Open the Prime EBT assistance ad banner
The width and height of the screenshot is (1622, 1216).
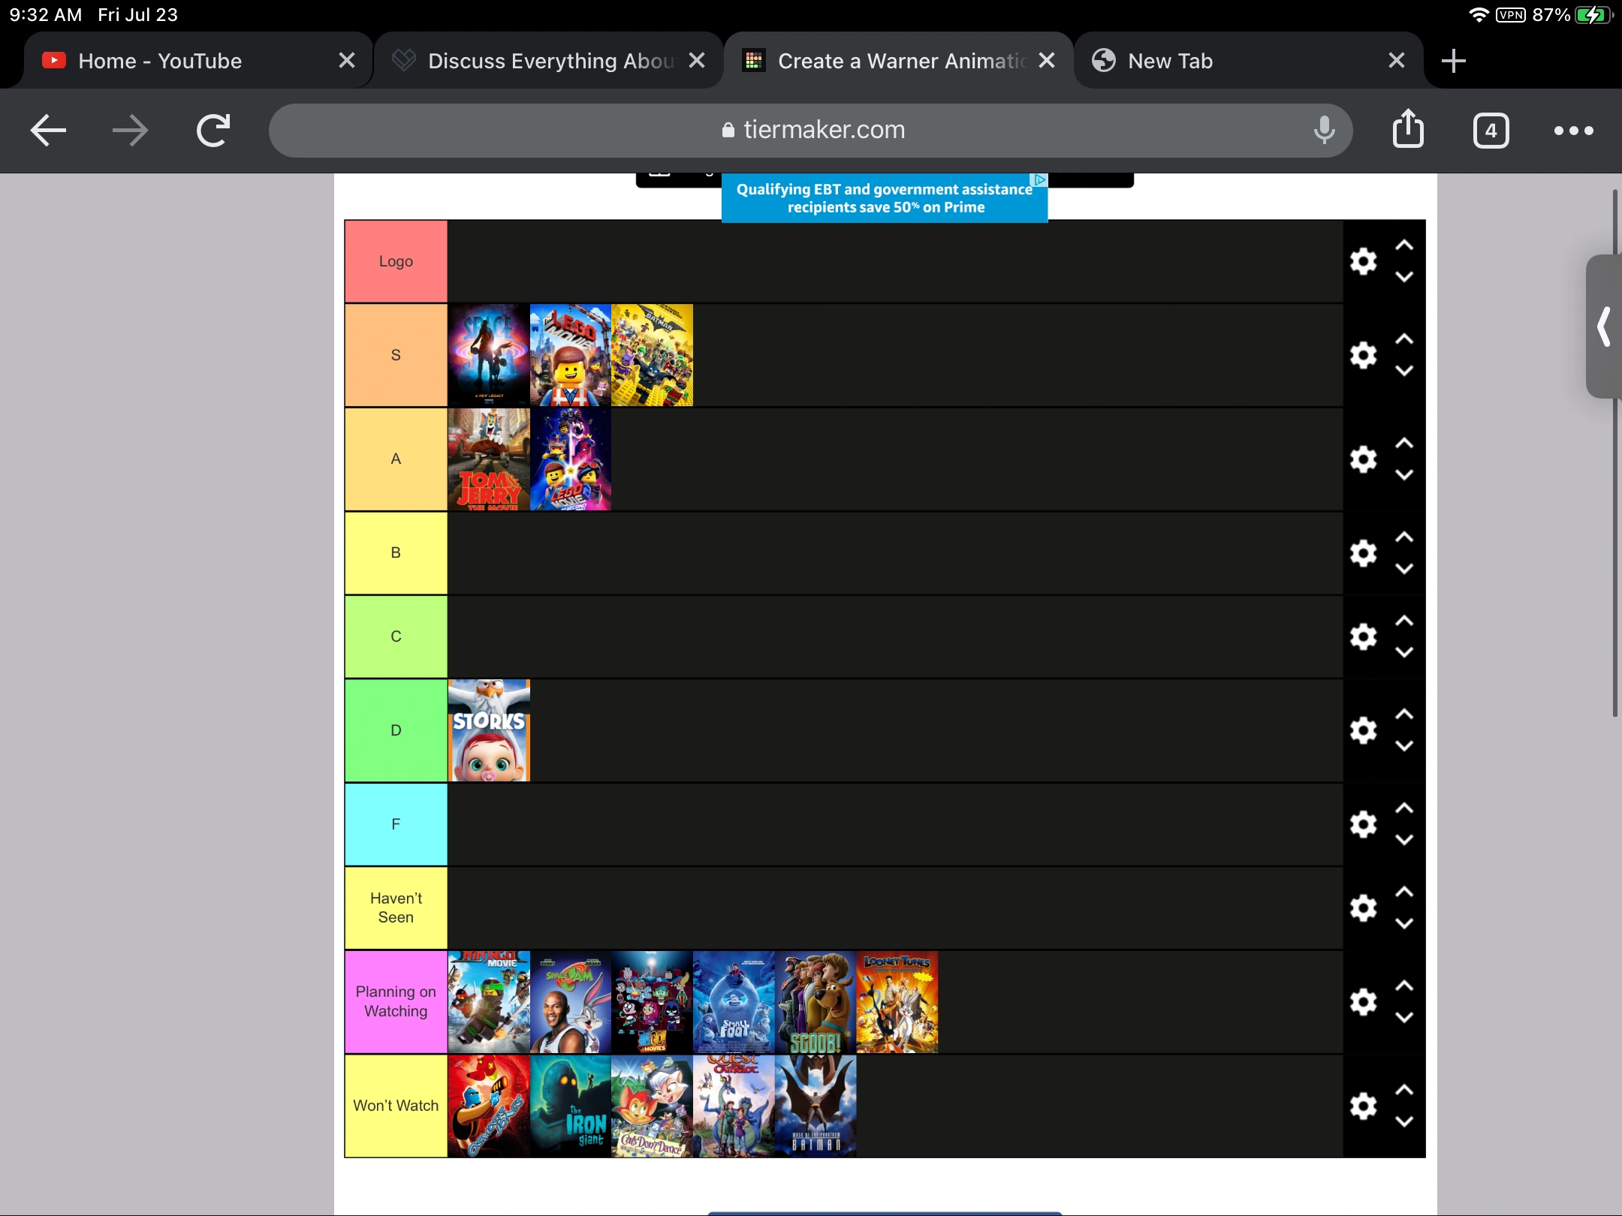(883, 197)
